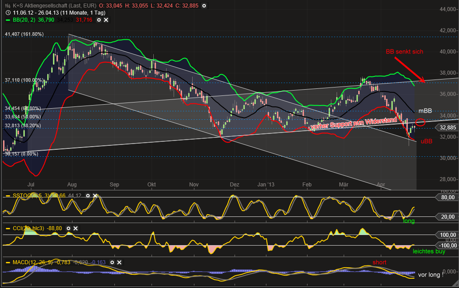The image size is (459, 288).
Task: Remove the MACD indicator panel
Action: [x=119, y=262]
